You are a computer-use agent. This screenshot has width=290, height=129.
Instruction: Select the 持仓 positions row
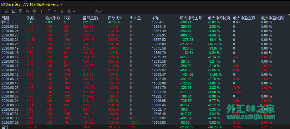[5, 22]
